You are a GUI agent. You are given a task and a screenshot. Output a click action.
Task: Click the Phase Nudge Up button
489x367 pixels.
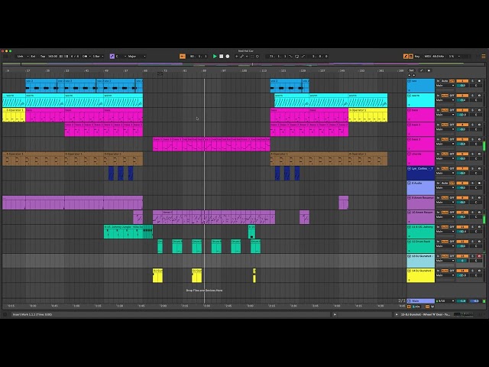pos(66,56)
